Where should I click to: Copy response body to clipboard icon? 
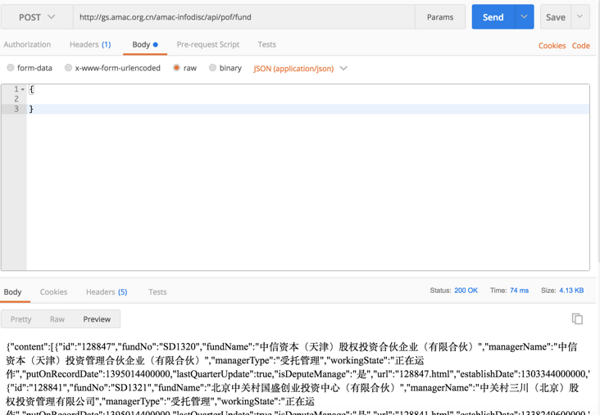coord(577,318)
